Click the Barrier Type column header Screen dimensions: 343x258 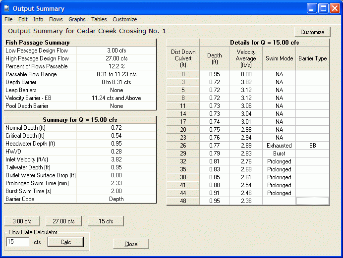pos(312,58)
